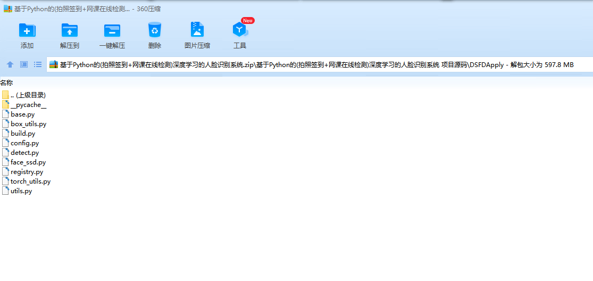Click the 解压到 (Extract to) icon
The width and height of the screenshot is (593, 281).
(70, 30)
